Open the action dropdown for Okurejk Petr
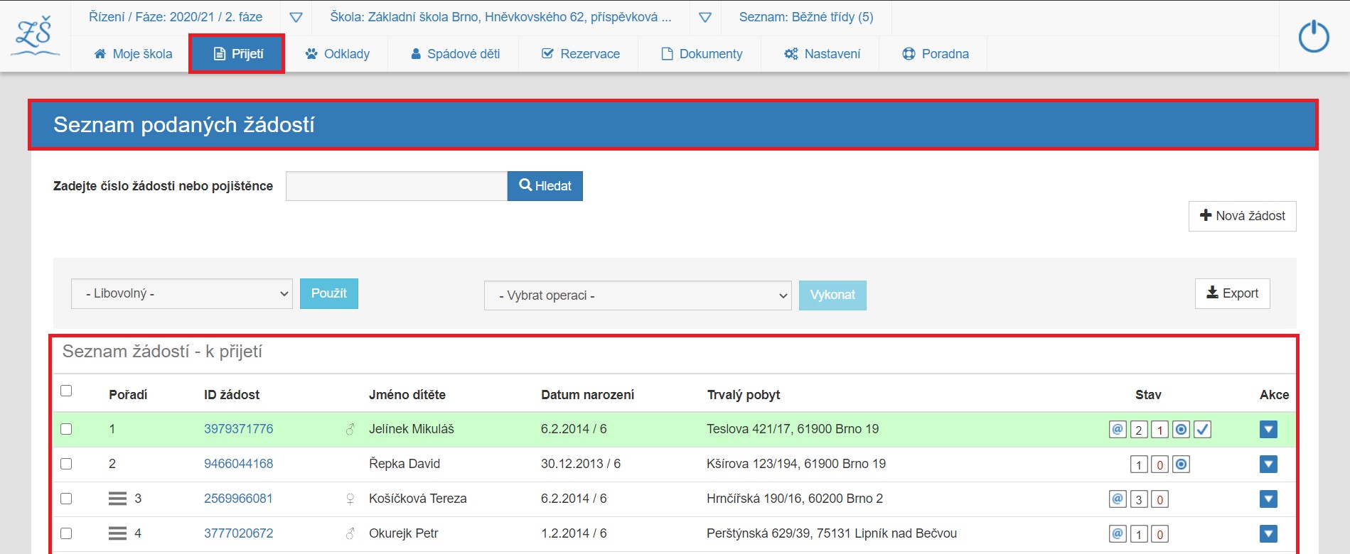This screenshot has height=554, width=1350. [1268, 534]
